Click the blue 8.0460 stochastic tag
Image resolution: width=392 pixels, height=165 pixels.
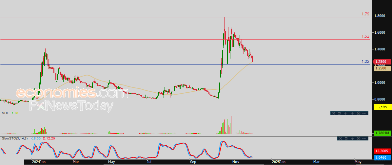tap(382, 157)
